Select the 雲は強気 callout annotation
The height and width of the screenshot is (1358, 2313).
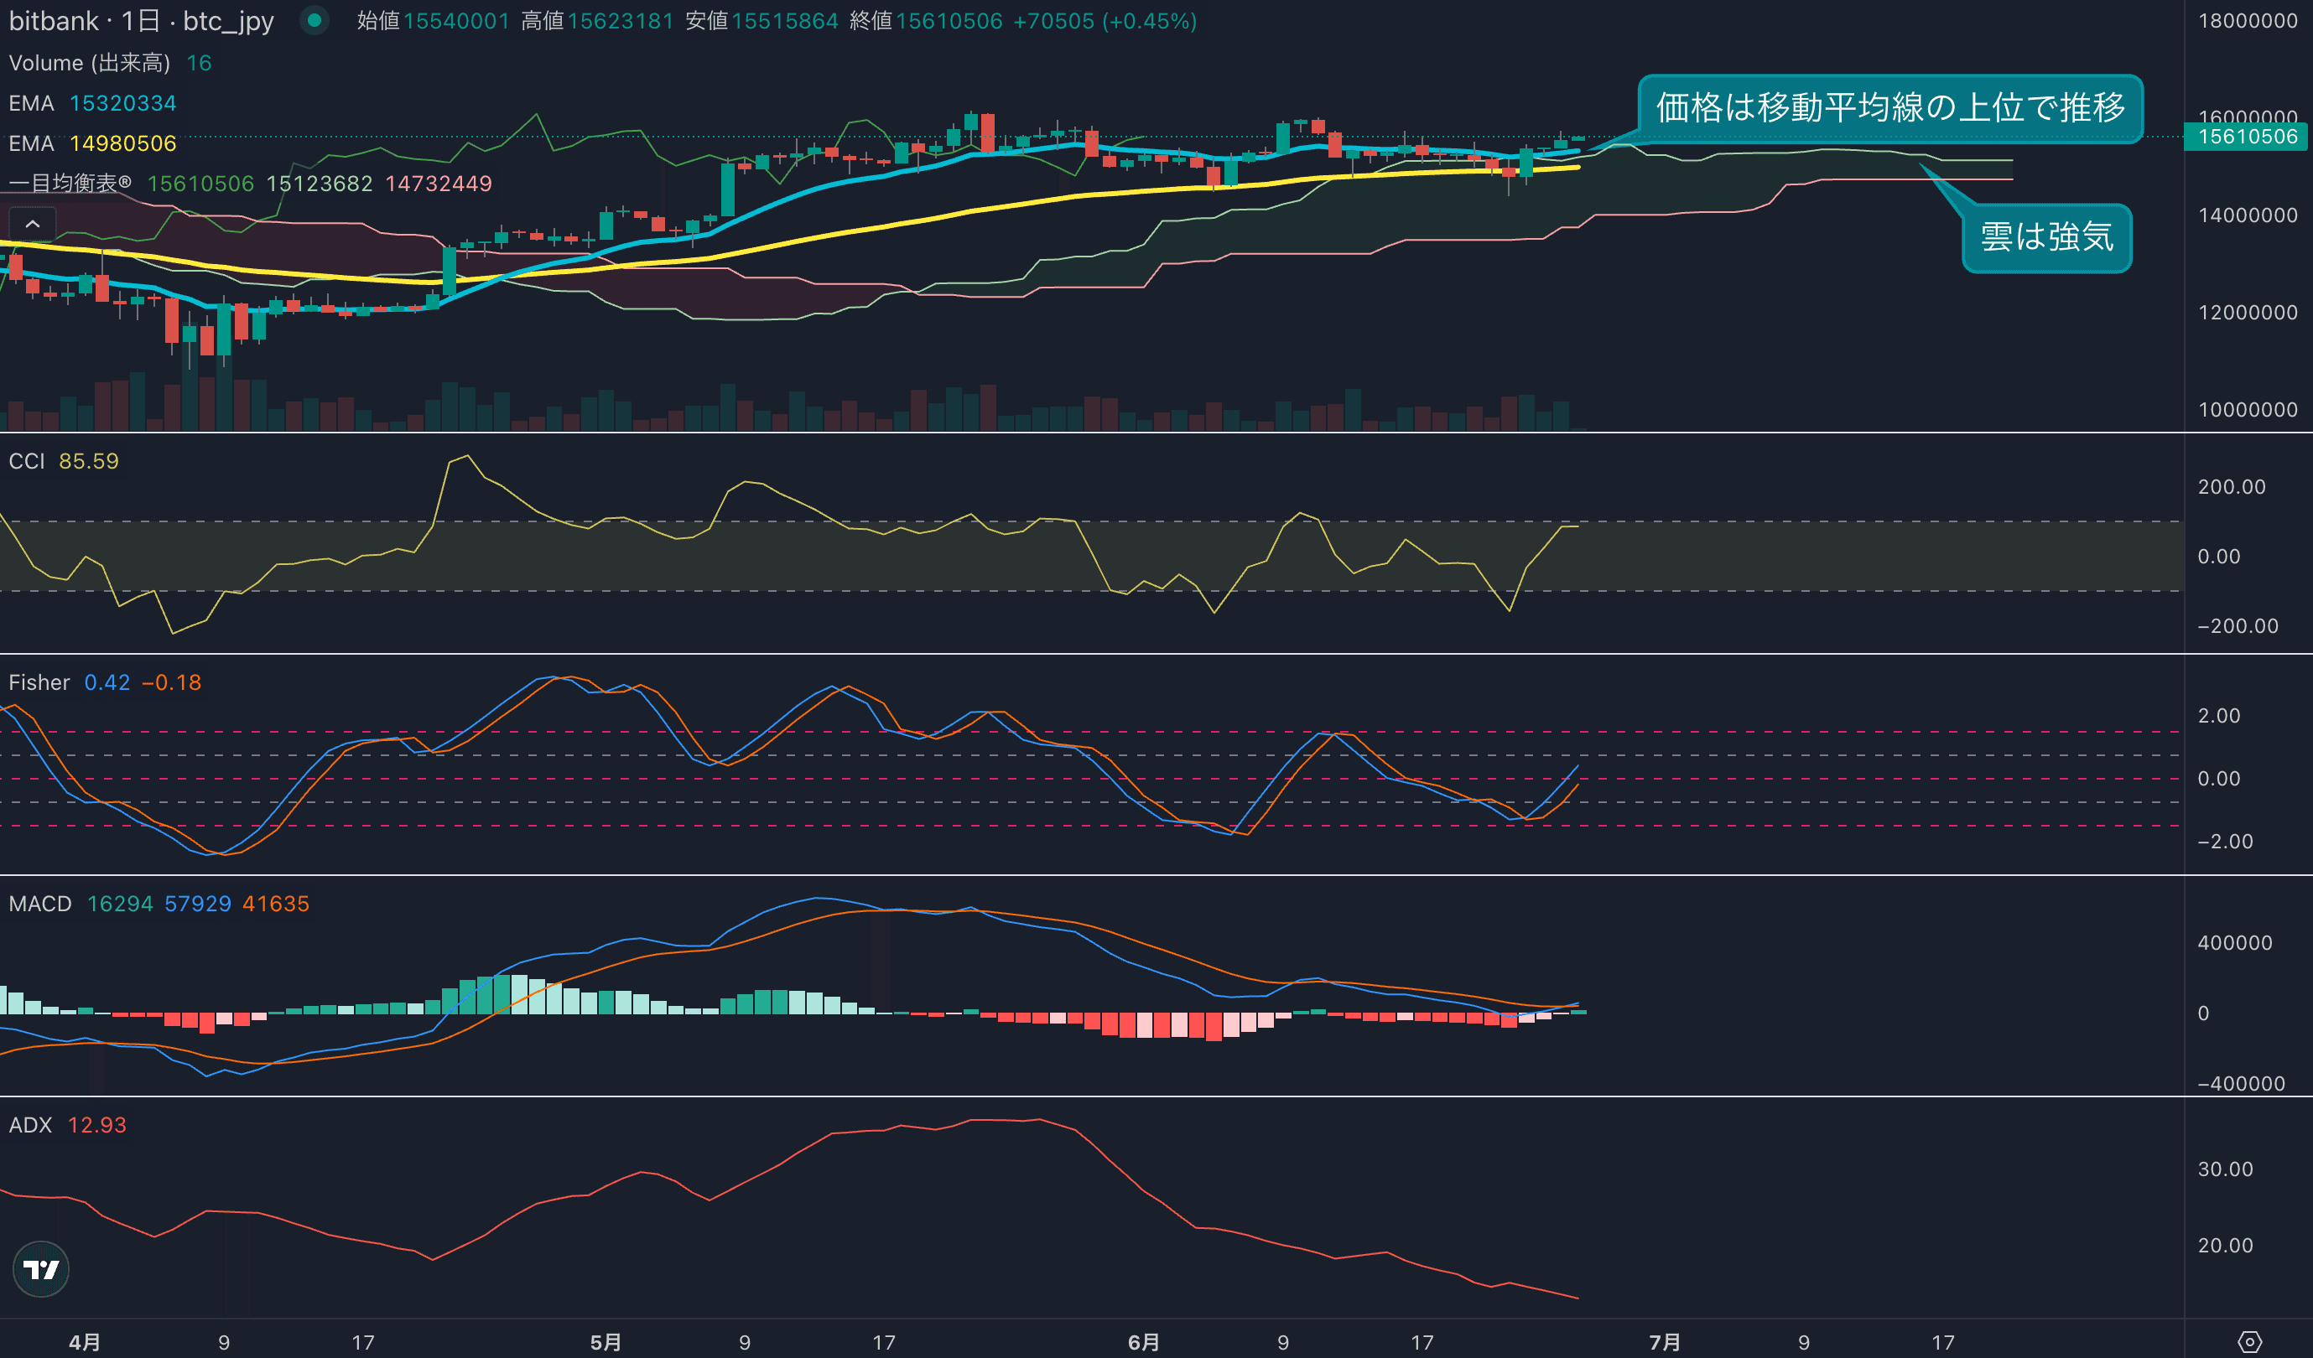(2046, 238)
